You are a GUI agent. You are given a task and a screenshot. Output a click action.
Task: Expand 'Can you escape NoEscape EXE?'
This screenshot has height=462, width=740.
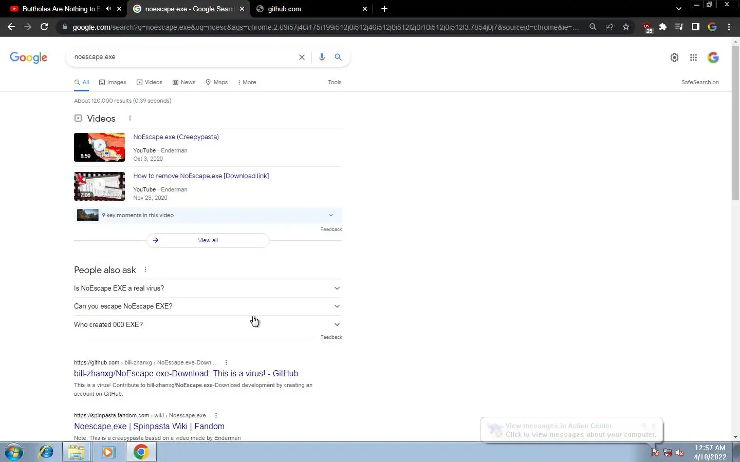[208, 306]
